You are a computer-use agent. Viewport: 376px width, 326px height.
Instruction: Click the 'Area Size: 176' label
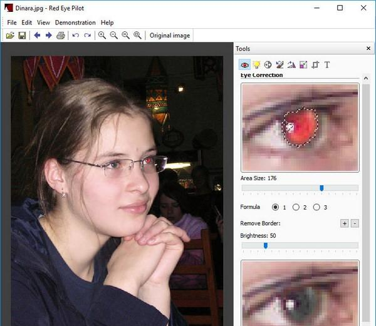pyautogui.click(x=258, y=178)
